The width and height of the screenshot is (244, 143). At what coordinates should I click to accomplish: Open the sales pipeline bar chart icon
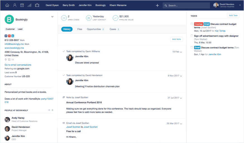30,5
